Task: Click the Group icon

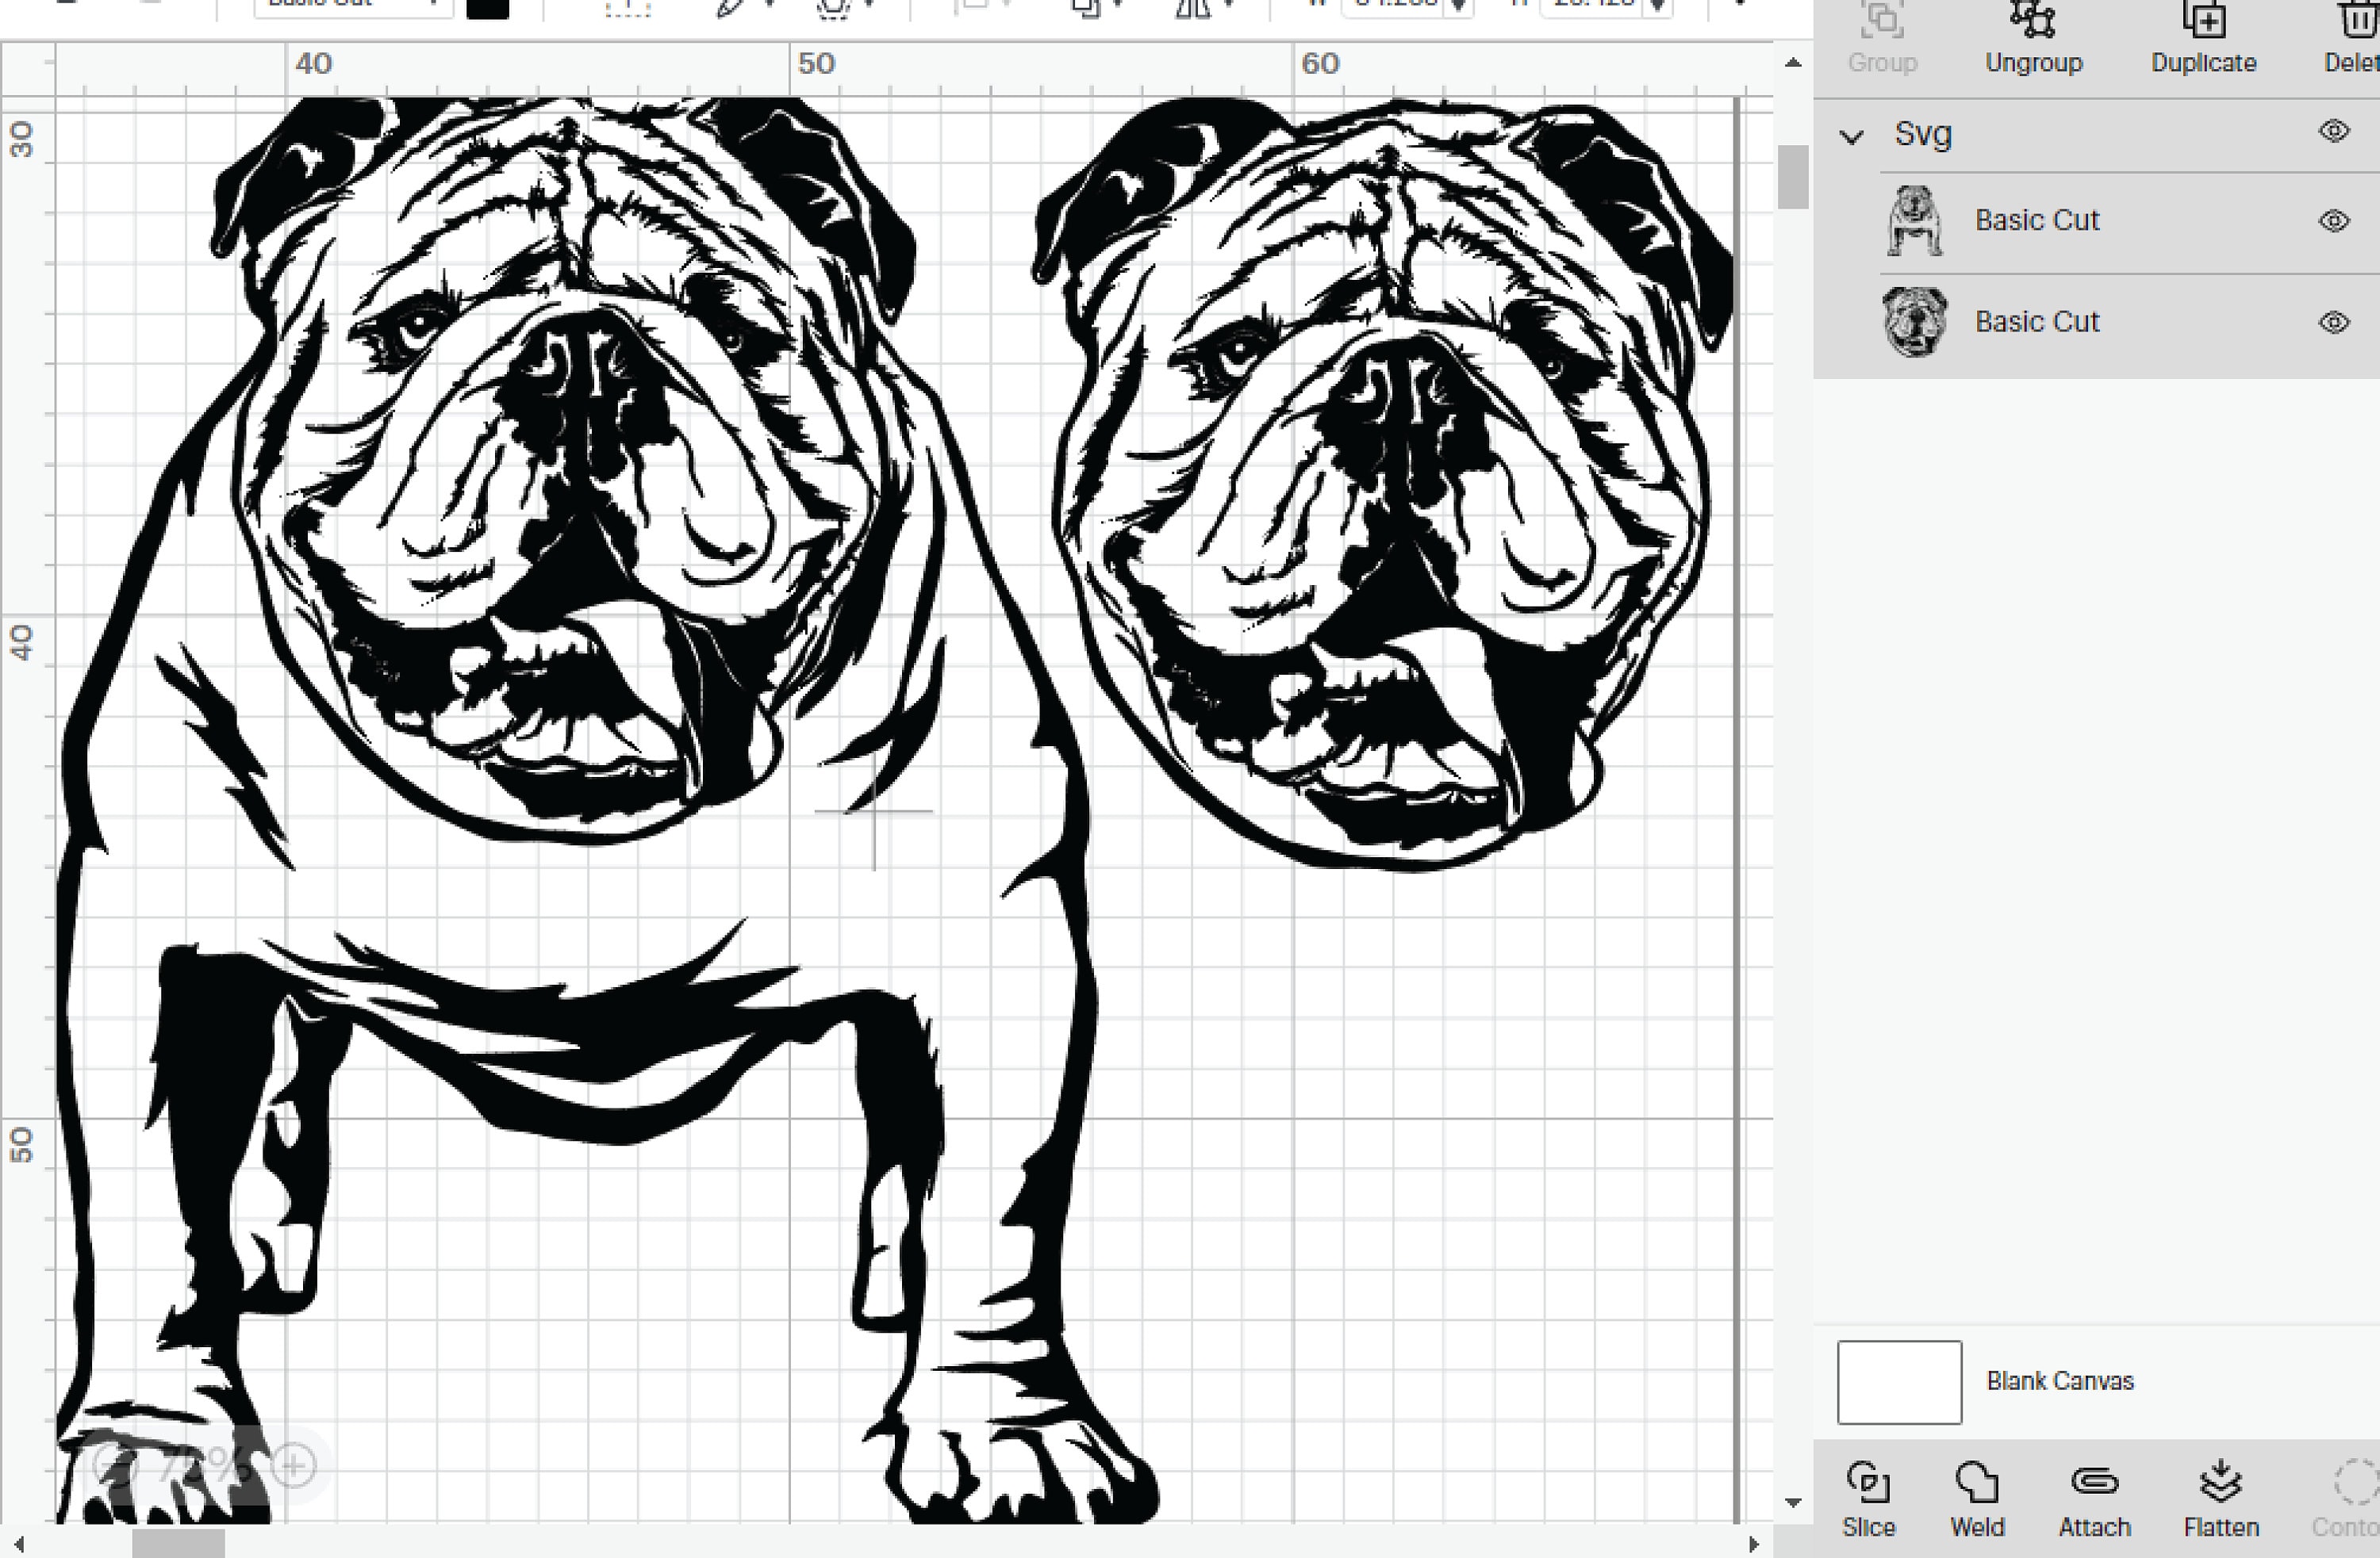Action: (1881, 20)
